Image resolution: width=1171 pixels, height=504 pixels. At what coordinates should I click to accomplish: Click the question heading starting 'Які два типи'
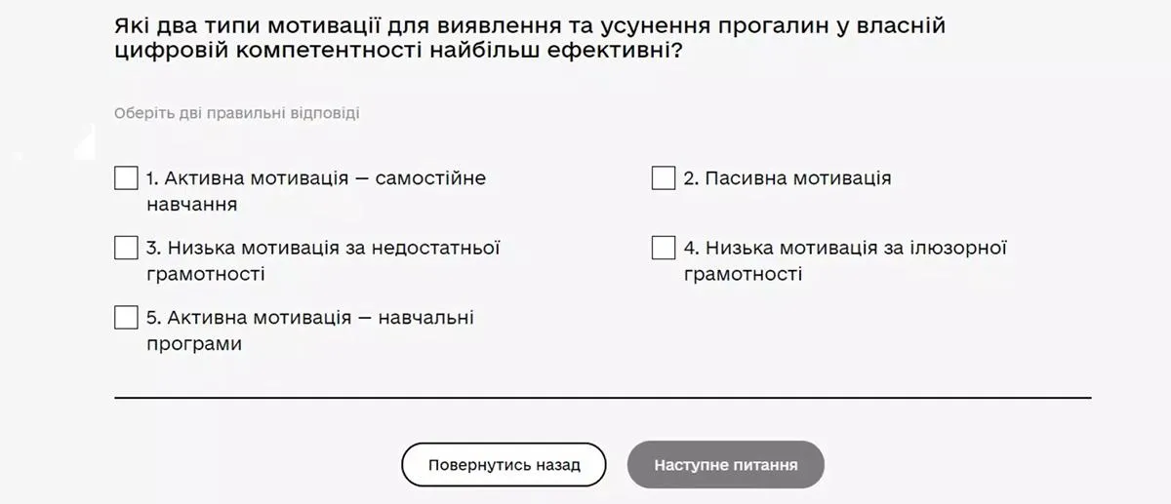pyautogui.click(x=529, y=25)
